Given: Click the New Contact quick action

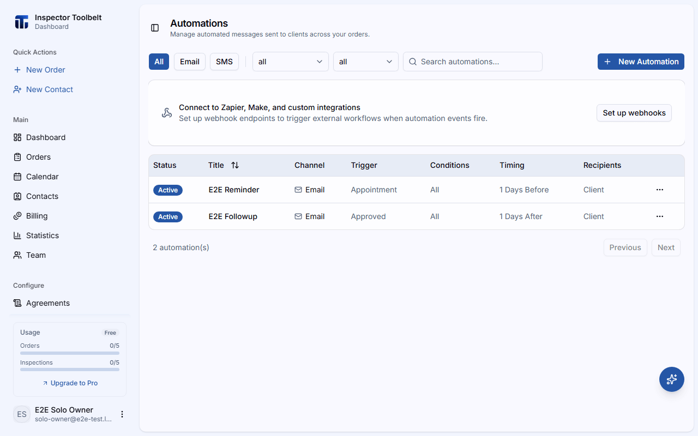Looking at the screenshot, I should coord(70,89).
